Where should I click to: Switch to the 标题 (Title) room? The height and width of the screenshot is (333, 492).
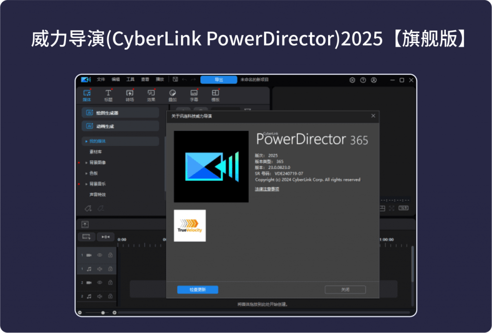click(108, 95)
